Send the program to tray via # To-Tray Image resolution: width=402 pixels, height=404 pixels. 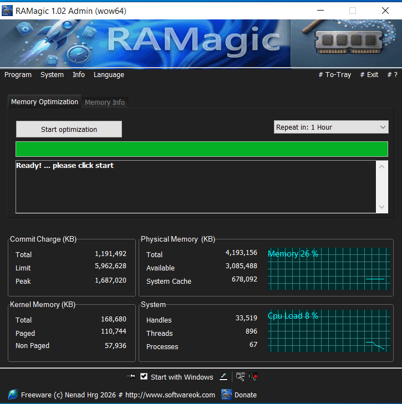tap(335, 75)
